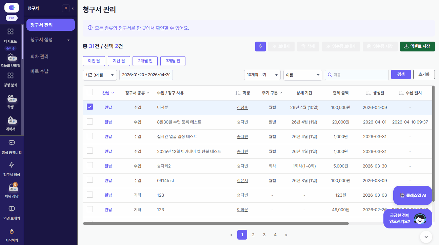The image size is (439, 245).
Task: Open the 대시보드 dashboard icon
Action: pyautogui.click(x=11, y=32)
